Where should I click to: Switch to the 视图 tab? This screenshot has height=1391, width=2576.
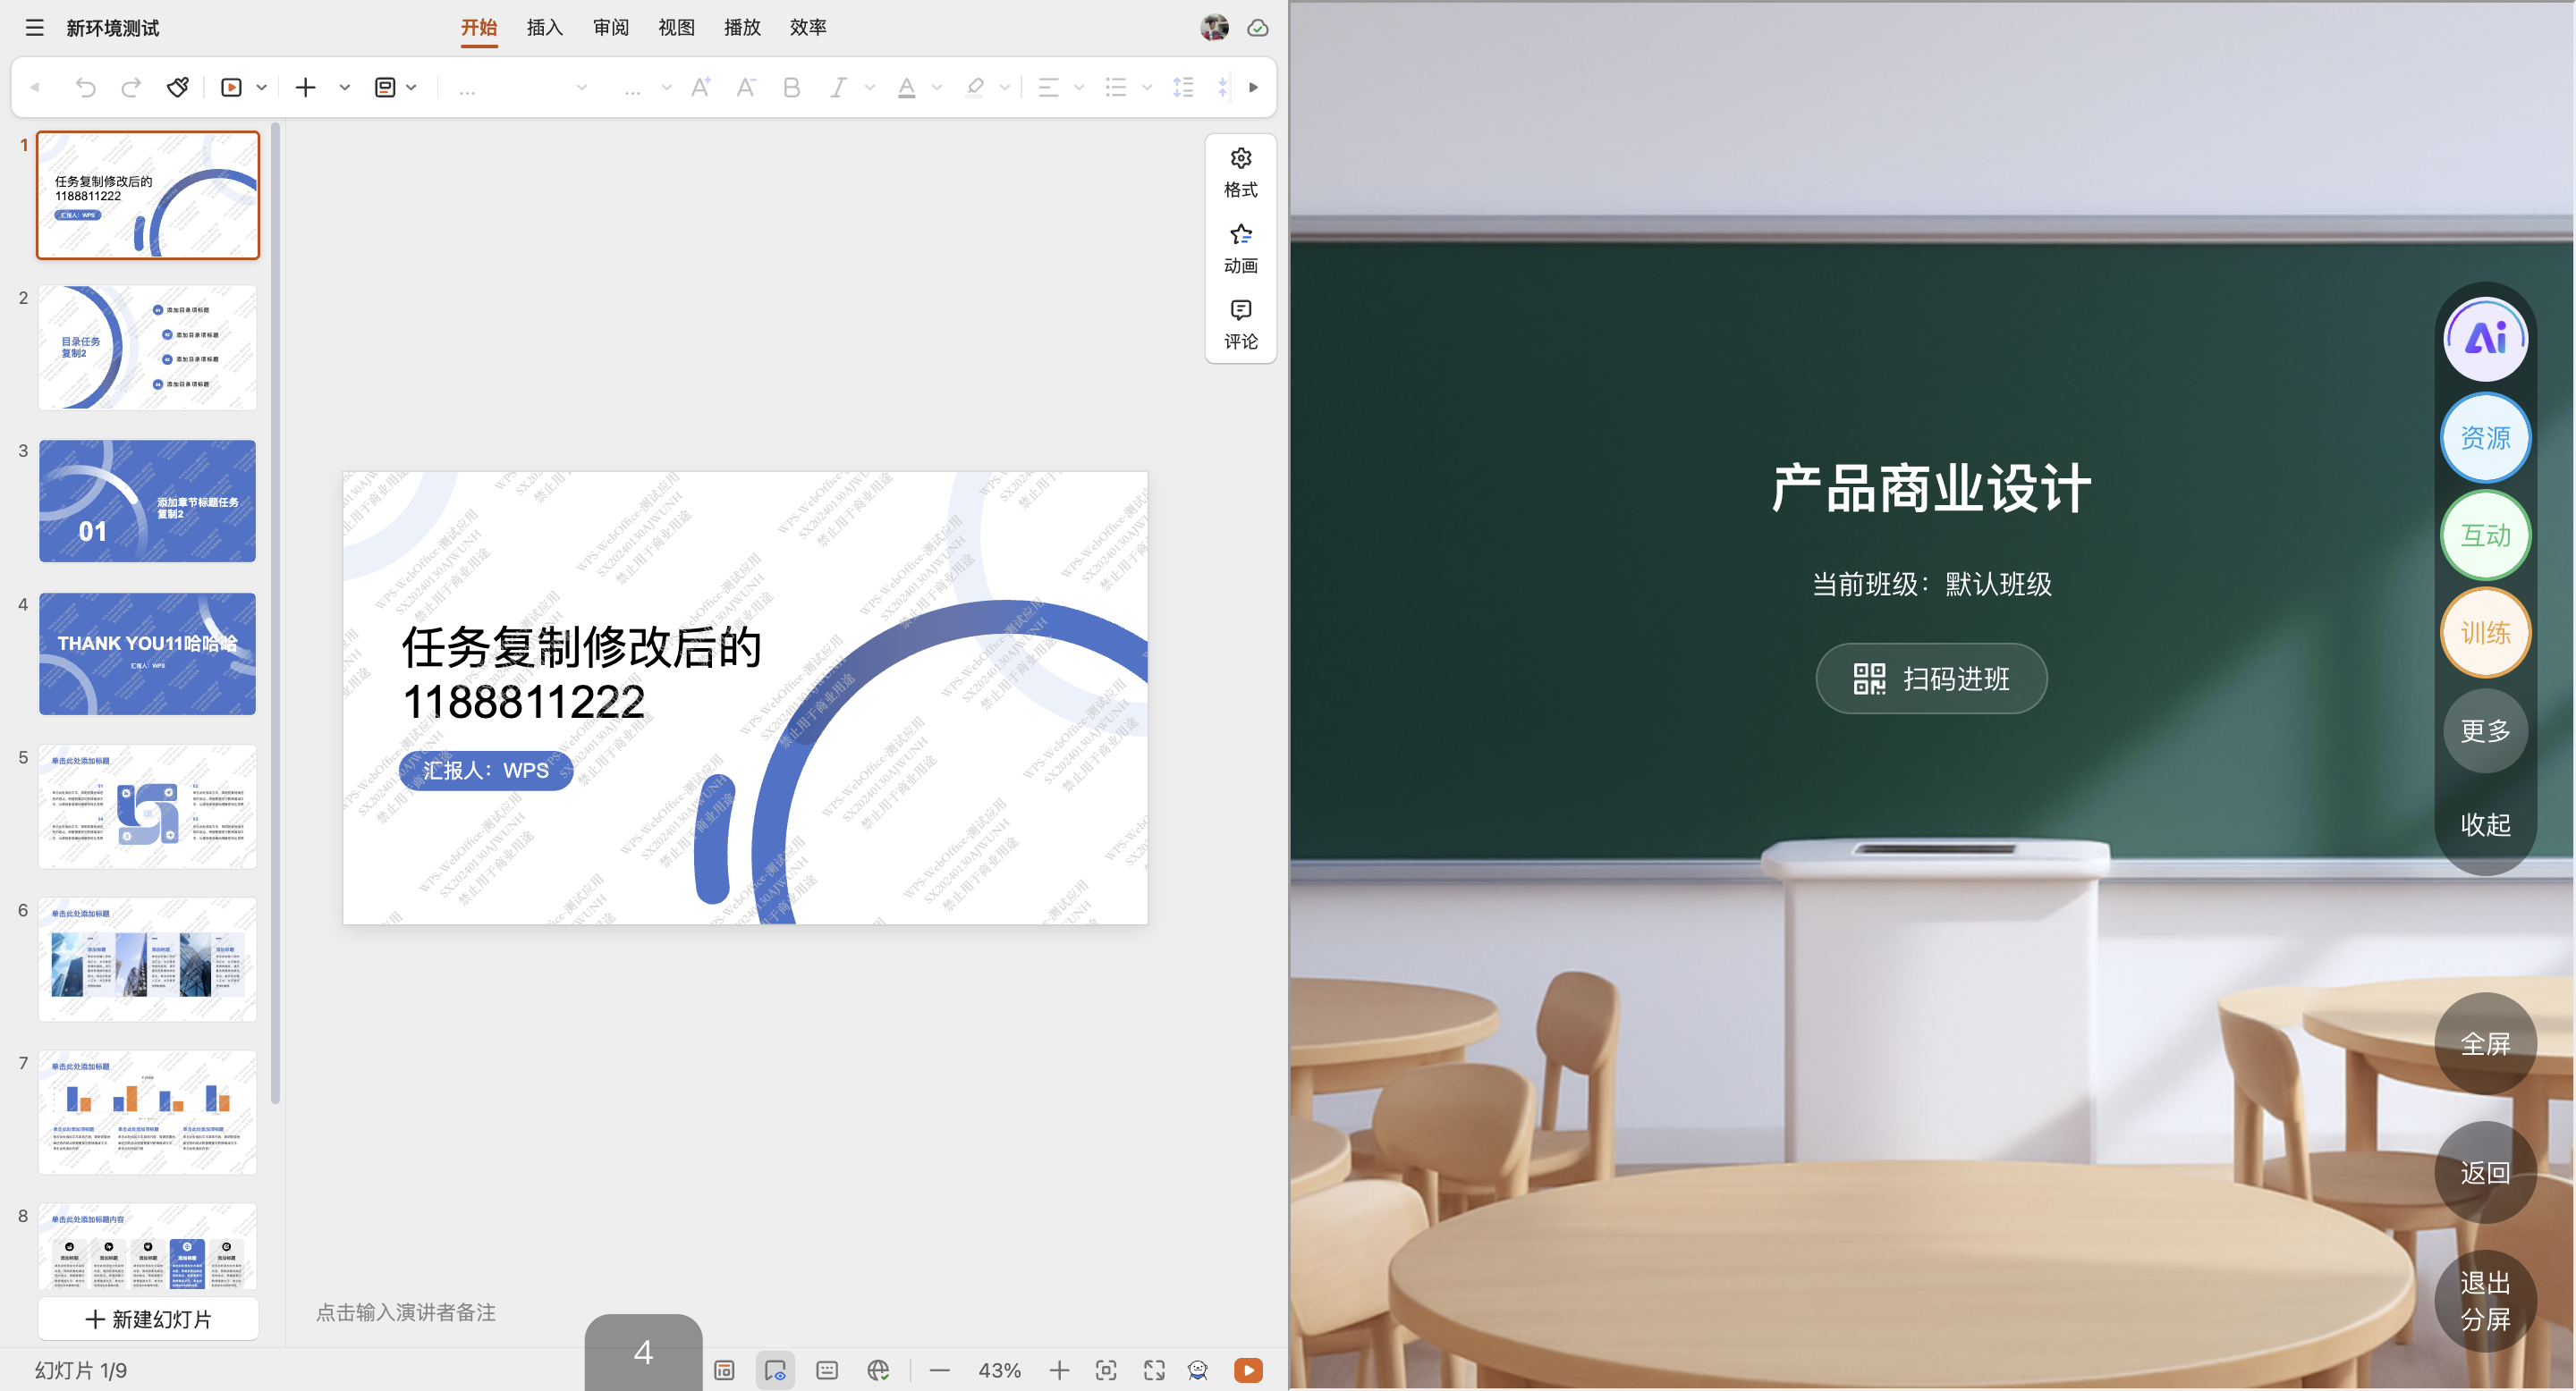click(677, 28)
